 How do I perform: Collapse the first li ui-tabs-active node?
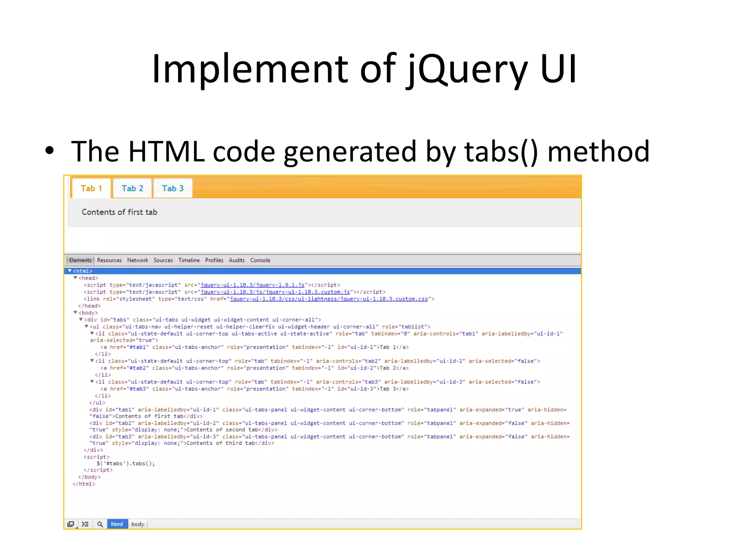pos(92,333)
